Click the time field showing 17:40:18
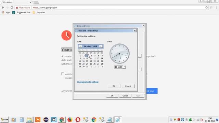This screenshot has height=123, width=219. click(x=118, y=67)
